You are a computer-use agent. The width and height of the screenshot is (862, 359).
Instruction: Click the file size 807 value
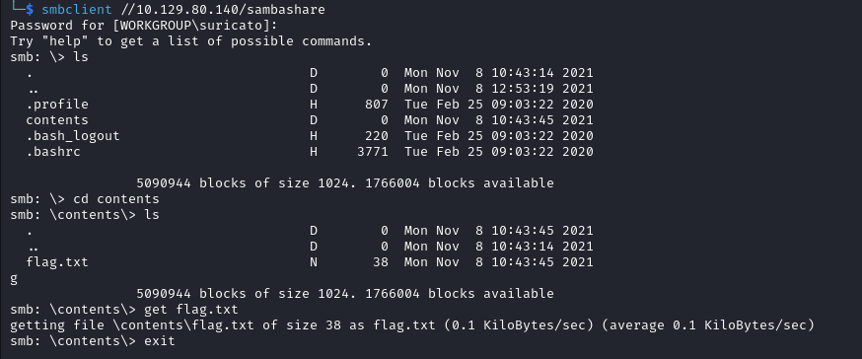[x=377, y=105]
